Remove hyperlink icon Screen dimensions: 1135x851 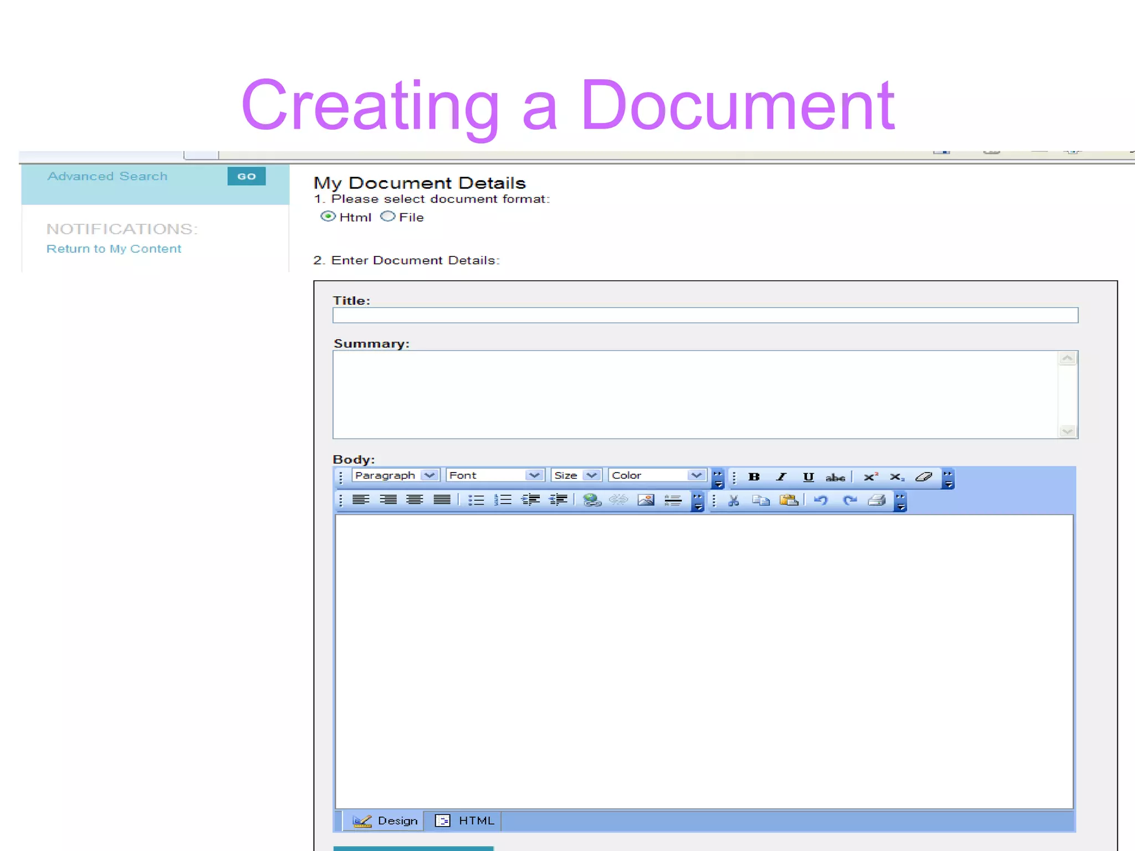point(618,500)
